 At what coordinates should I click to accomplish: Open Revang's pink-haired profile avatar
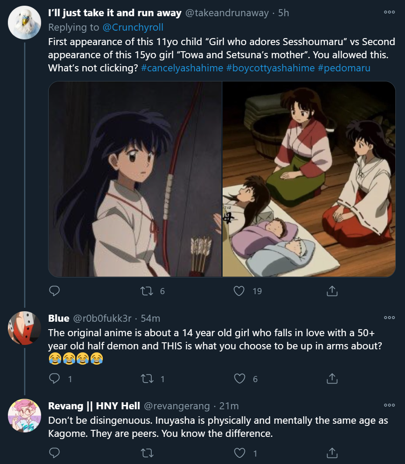coord(24,415)
